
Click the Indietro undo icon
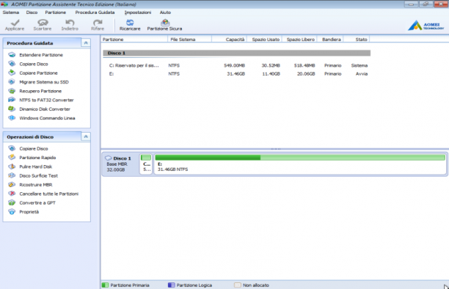point(70,23)
